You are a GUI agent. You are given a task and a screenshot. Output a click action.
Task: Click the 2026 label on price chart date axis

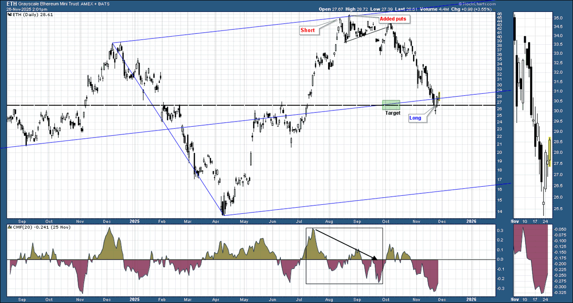click(471, 221)
